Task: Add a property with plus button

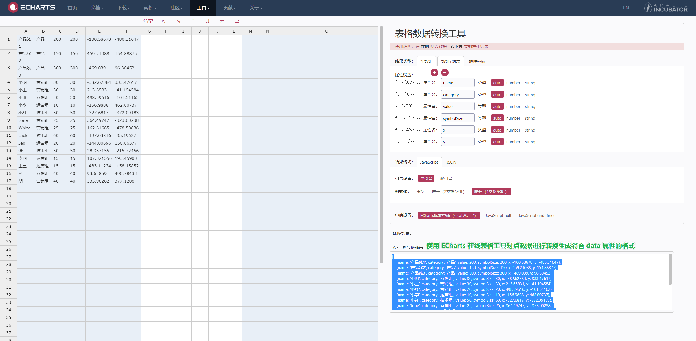Action: 434,72
